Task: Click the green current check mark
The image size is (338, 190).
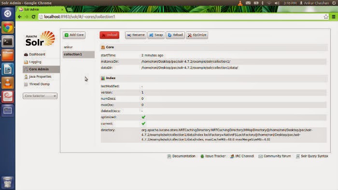Action: pyautogui.click(x=143, y=124)
